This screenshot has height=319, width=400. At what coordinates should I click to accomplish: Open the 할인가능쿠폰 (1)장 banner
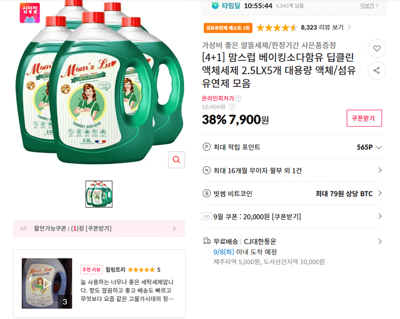pos(99,229)
